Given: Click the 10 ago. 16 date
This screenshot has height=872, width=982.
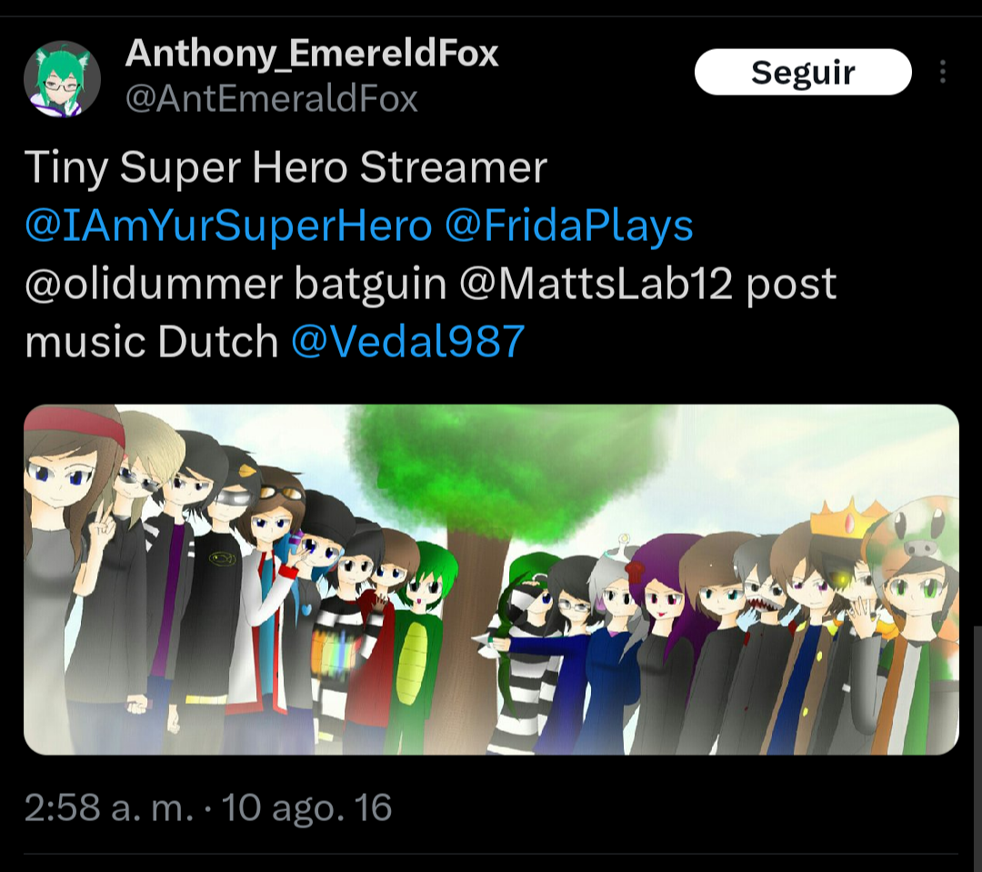Looking at the screenshot, I should tap(306, 807).
